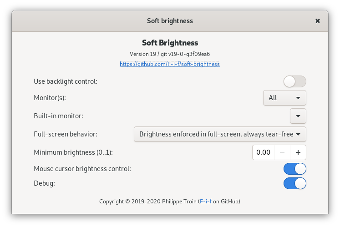Open the Monitor(s) dropdown showing All
The image size is (340, 227).
coord(284,98)
